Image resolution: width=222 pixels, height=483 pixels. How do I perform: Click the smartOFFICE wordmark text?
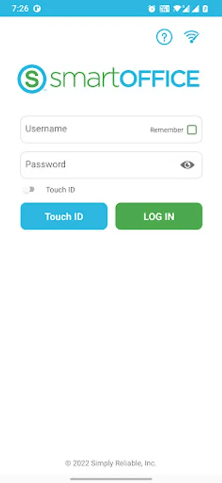tap(124, 78)
